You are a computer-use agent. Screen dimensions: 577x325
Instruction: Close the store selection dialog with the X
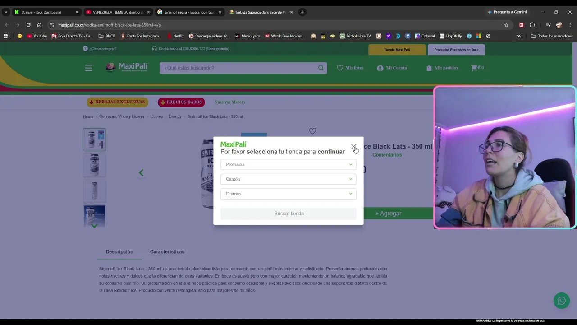[354, 147]
